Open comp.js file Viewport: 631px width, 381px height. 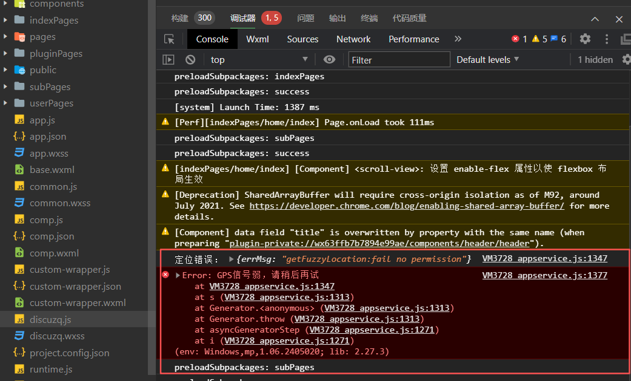click(x=46, y=220)
